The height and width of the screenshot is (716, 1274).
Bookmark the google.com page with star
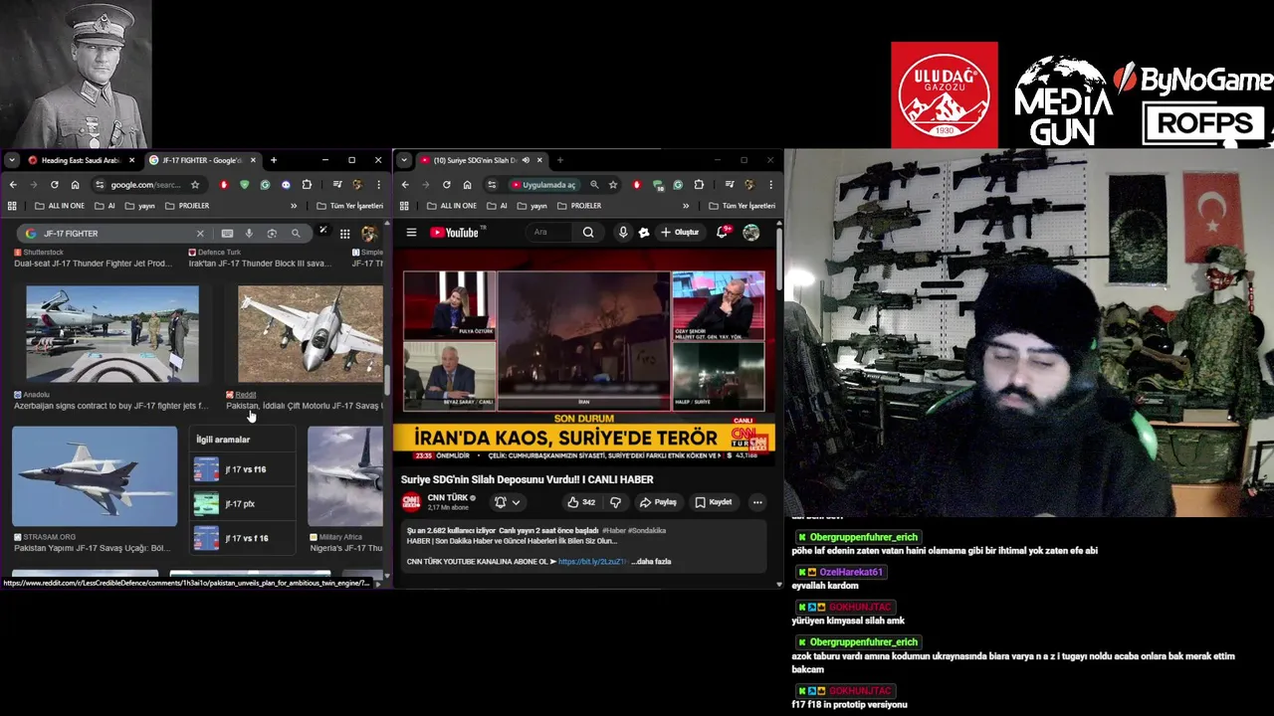[x=195, y=185]
